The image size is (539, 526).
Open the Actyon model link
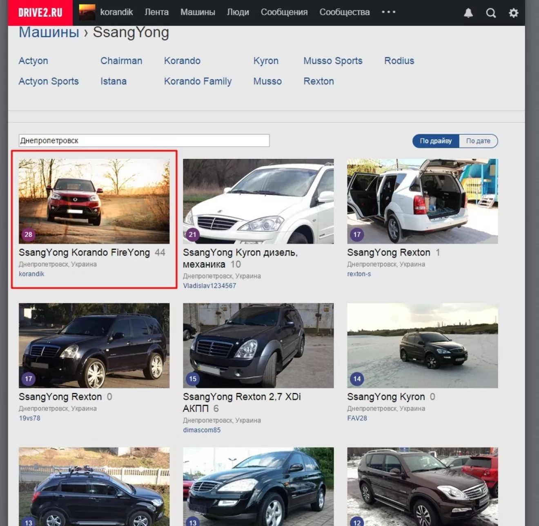(33, 61)
